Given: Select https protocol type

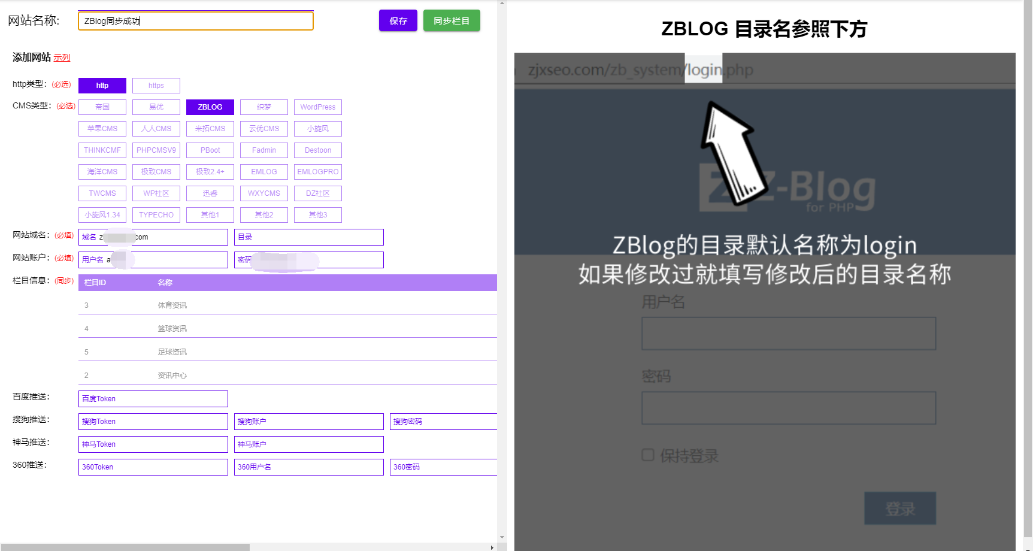Looking at the screenshot, I should [x=156, y=86].
